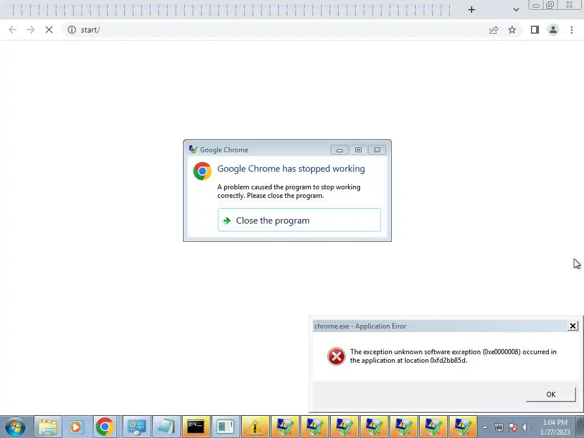584x438 pixels.
Task: Close the Chrome browser window
Action: point(570,5)
